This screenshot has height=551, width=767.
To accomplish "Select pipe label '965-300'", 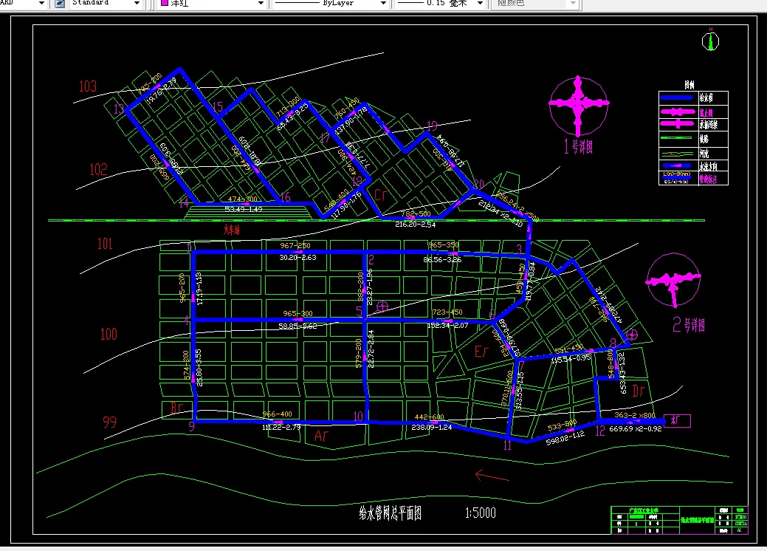I will click(297, 313).
